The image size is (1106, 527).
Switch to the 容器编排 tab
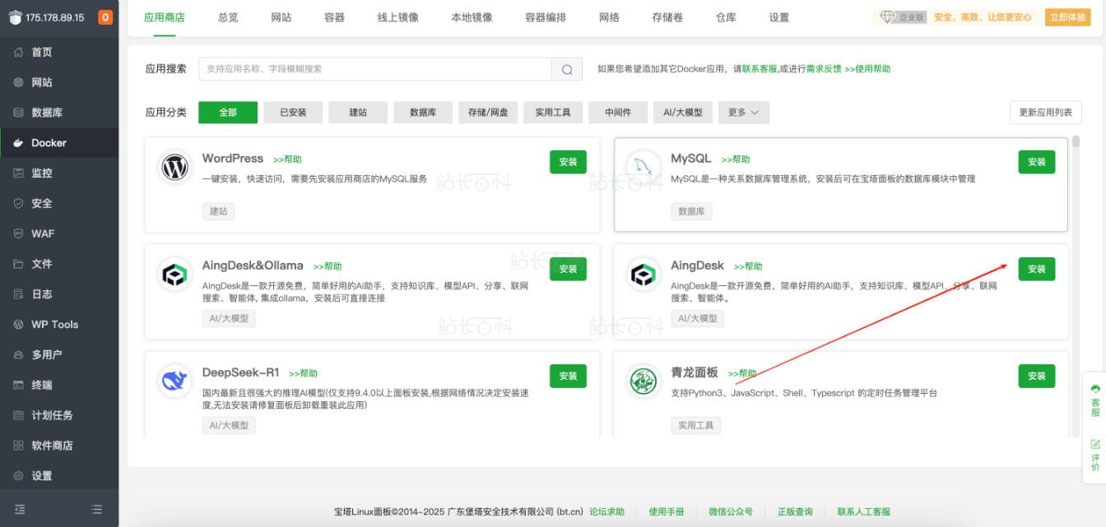click(546, 17)
